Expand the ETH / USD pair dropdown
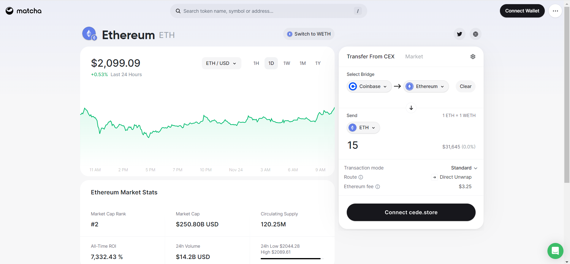The width and height of the screenshot is (570, 264). point(221,63)
